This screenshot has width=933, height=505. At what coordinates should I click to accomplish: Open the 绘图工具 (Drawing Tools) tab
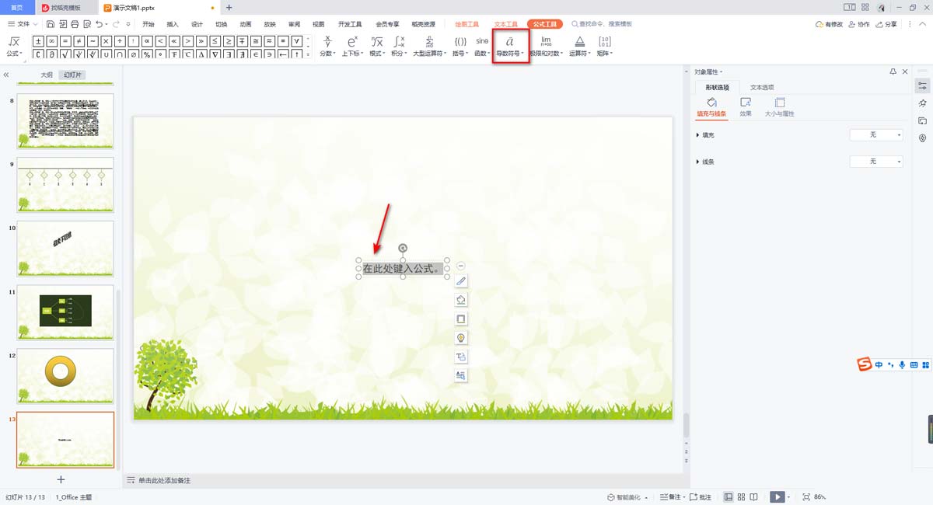[467, 24]
